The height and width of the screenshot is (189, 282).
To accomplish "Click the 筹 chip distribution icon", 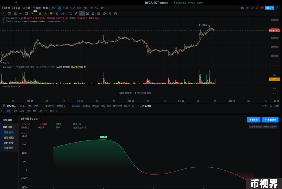I will (x=51, y=13).
